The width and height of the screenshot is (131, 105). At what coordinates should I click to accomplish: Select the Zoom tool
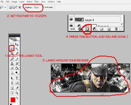(x=17, y=93)
